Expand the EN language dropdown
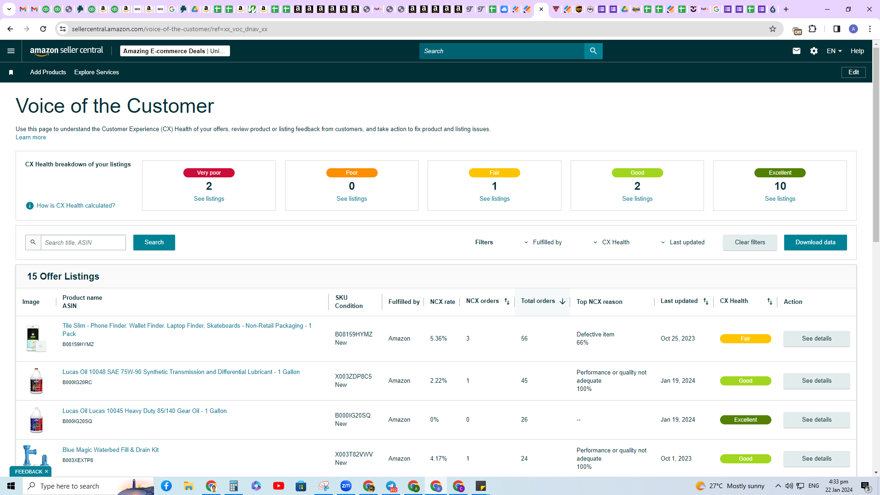Screen dimensions: 880x495 (x=834, y=51)
